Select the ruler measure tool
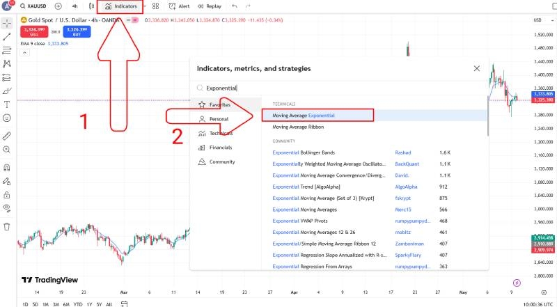 coord(7,136)
